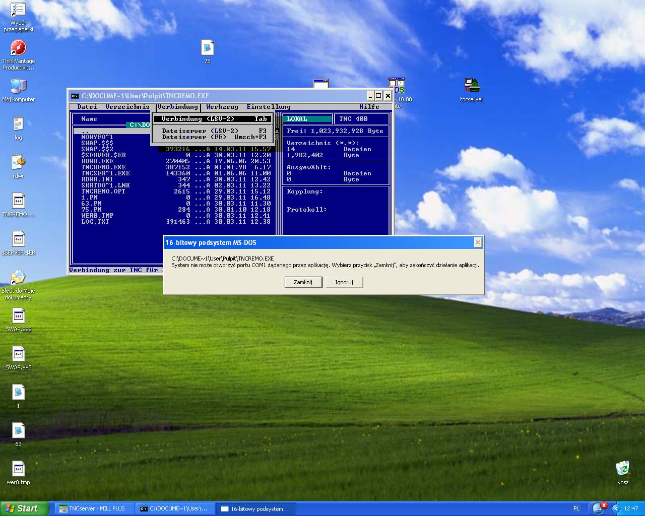
Task: Close the 16-bitowy podsystem MS-DOS dialog
Action: tap(478, 242)
